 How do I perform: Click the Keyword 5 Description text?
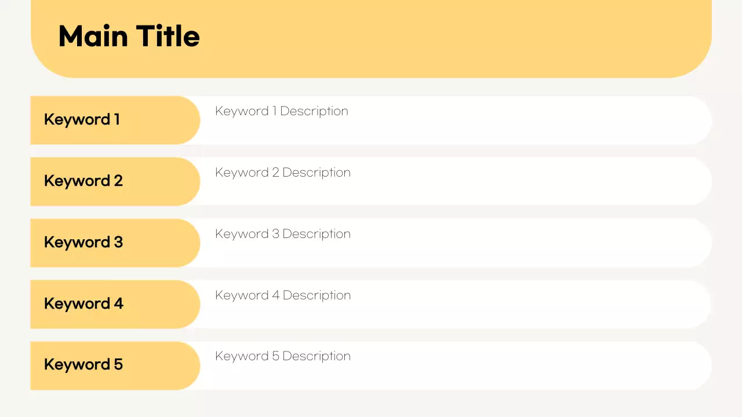(283, 356)
